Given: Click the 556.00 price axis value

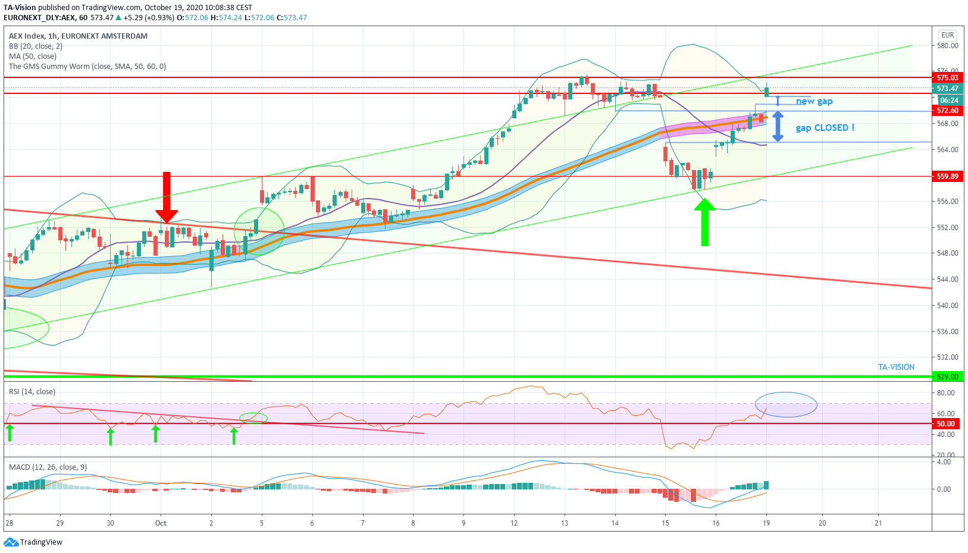Looking at the screenshot, I should 947,201.
